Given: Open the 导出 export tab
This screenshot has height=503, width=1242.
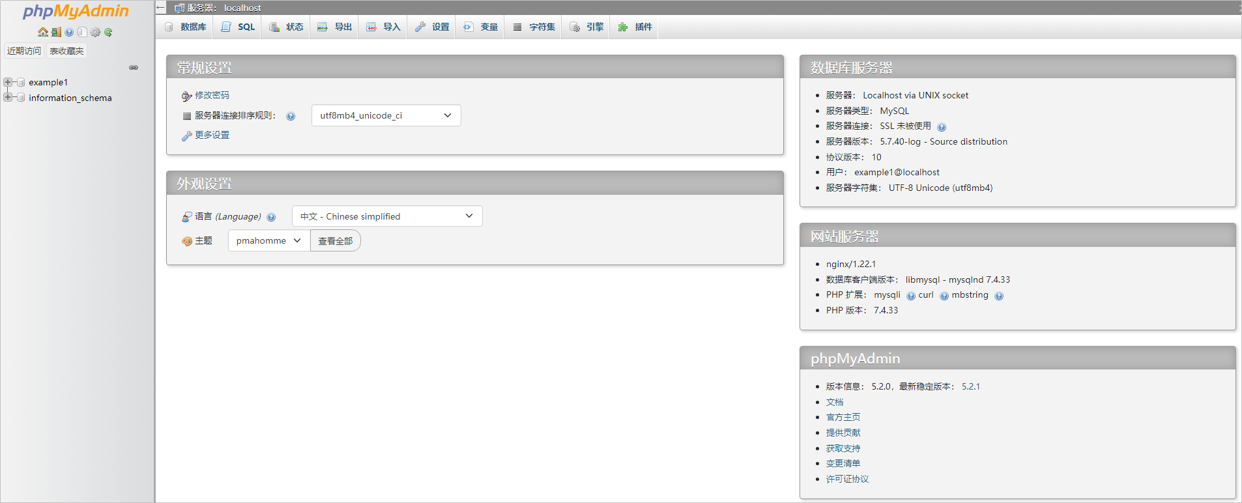Looking at the screenshot, I should [334, 27].
